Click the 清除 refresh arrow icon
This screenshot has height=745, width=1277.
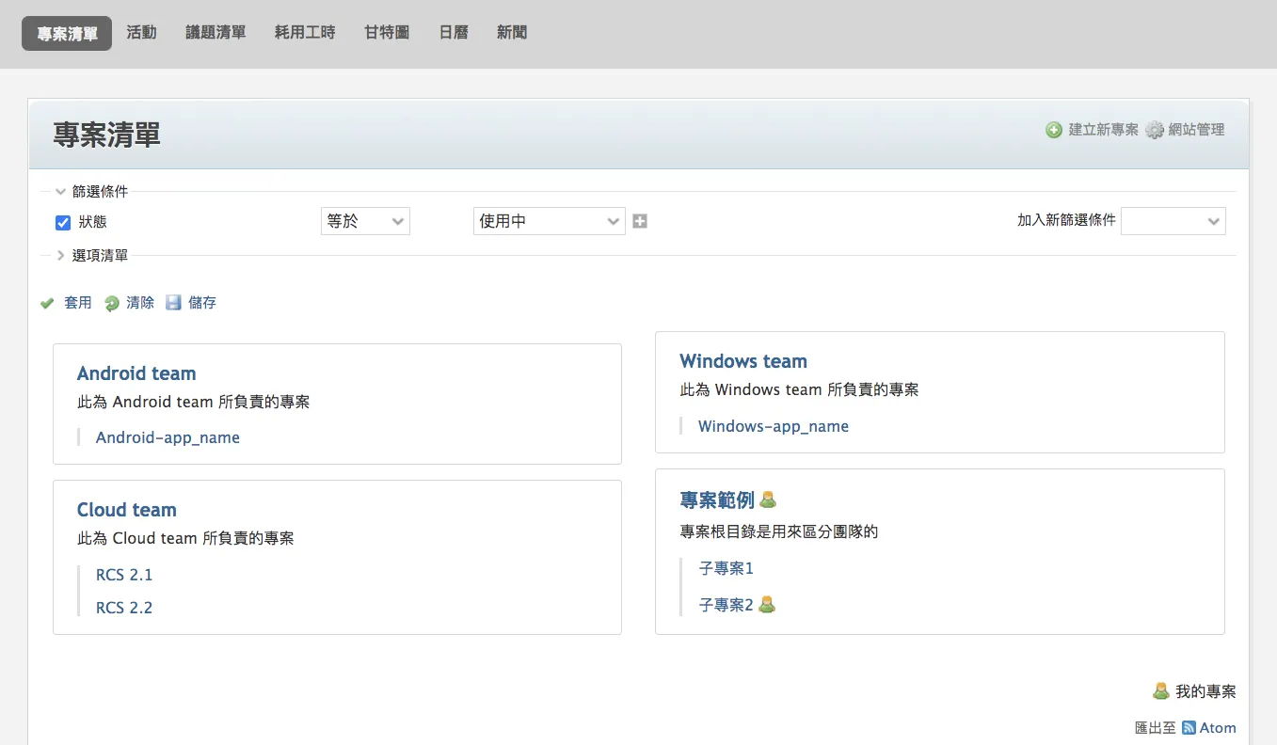(112, 303)
